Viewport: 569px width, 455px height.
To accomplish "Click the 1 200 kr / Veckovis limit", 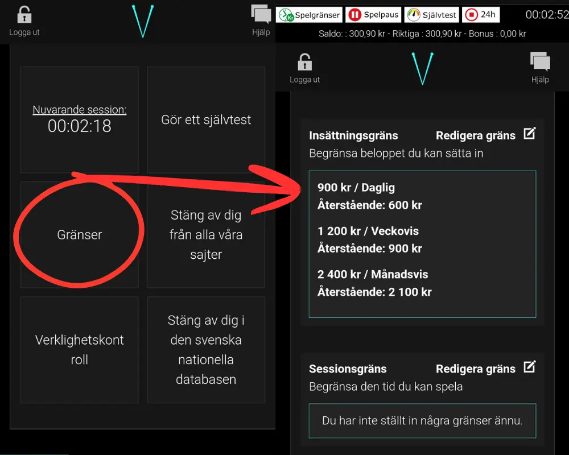I will click(368, 231).
